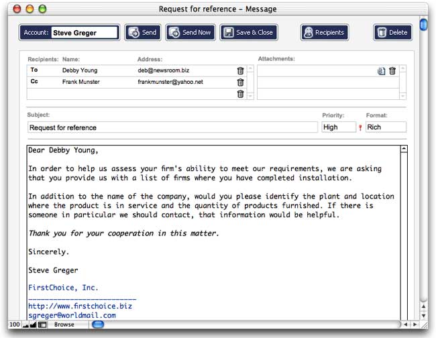Viewport: 436px width, 338px height.
Task: Click the address frankmunster@yahoo.net
Action: pyautogui.click(x=170, y=82)
